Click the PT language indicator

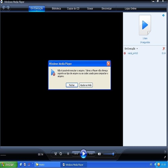(x=151, y=165)
